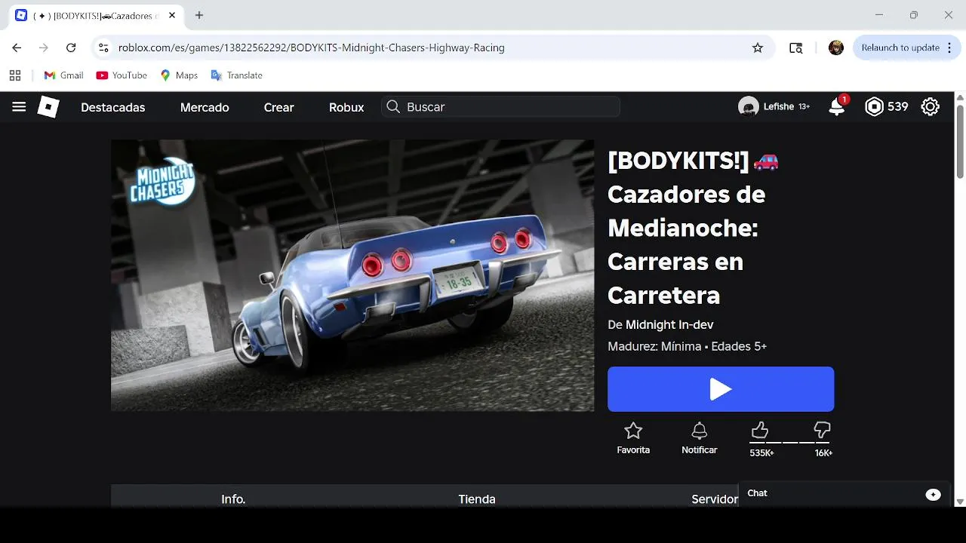Open the Translate bookmark

click(x=237, y=75)
